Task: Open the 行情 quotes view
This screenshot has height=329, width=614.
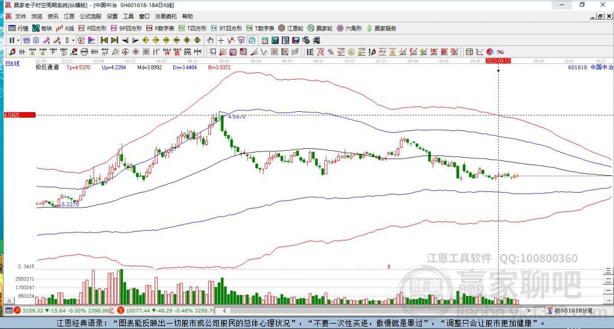Action: coord(19,28)
